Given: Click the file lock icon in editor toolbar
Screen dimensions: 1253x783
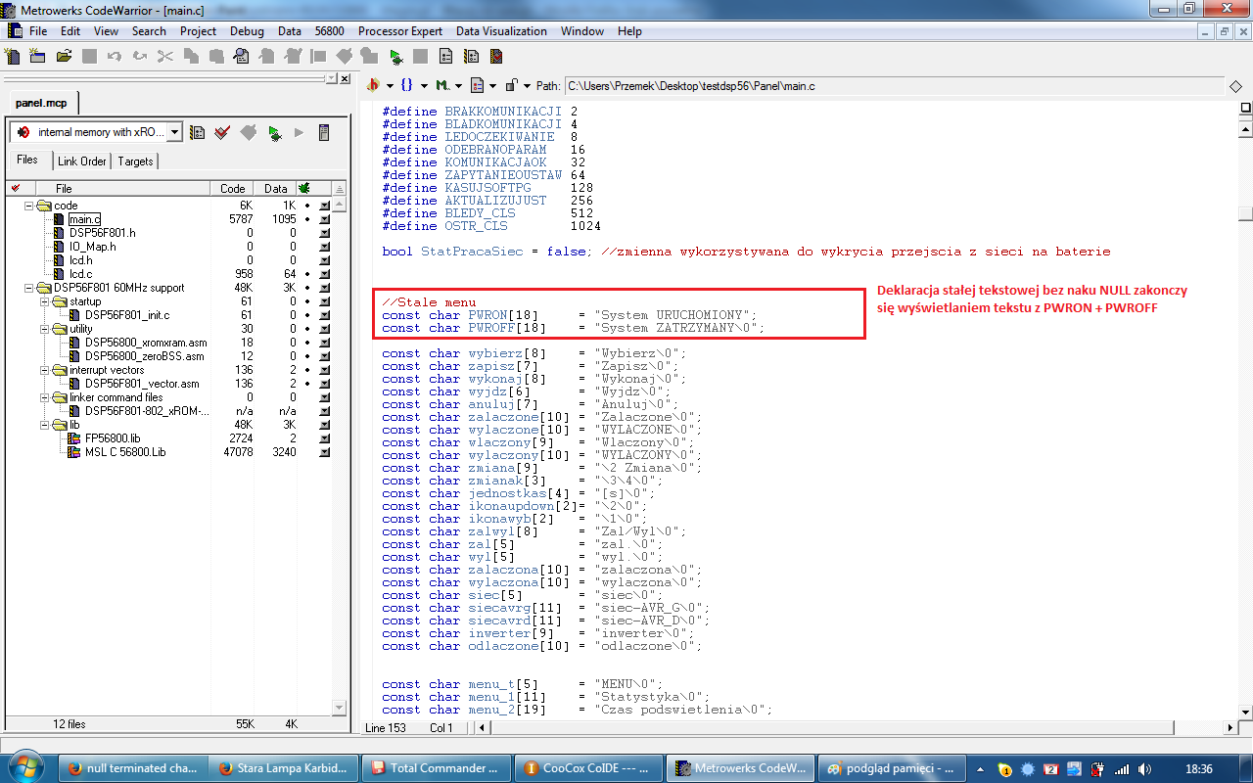Looking at the screenshot, I should pos(511,86).
